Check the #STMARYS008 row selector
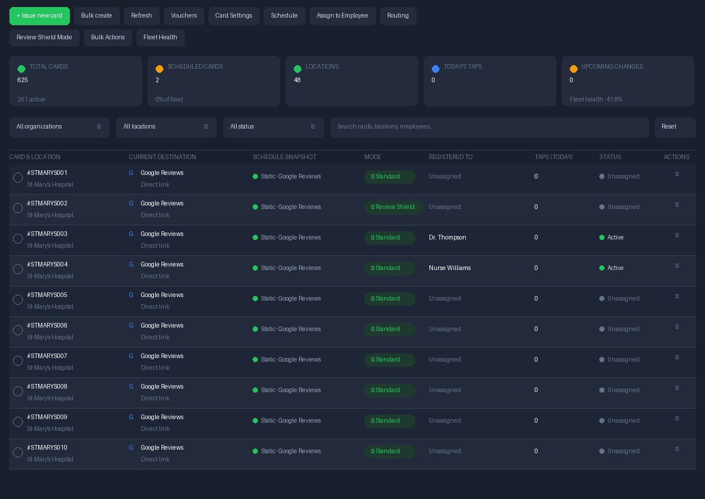 [18, 391]
